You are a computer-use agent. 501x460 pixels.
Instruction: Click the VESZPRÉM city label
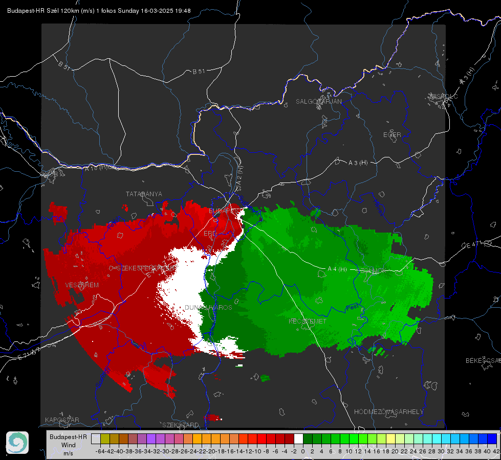[x=82, y=285]
